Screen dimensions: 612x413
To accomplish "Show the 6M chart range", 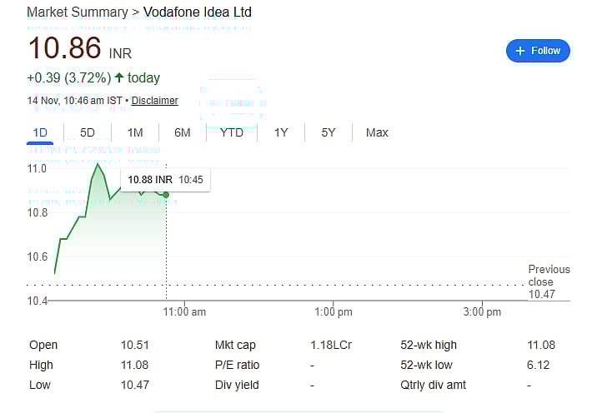I will 183,132.
